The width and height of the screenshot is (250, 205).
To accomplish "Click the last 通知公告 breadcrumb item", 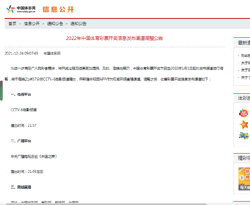I will point(78,23).
